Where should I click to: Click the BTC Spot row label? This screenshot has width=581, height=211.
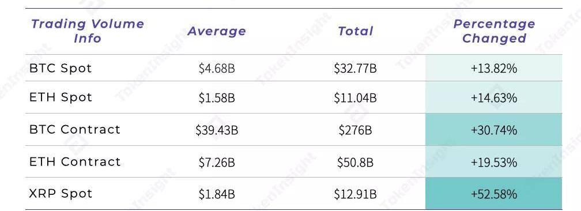(61, 68)
